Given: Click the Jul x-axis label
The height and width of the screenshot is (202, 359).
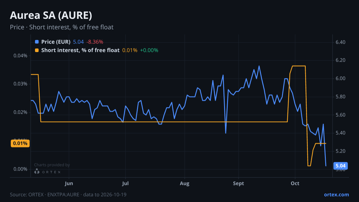Looking at the screenshot, I should (126, 183).
